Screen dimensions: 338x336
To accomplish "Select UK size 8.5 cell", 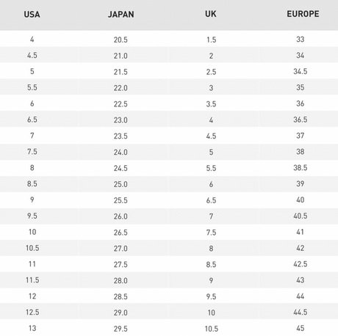I will 211,265.
